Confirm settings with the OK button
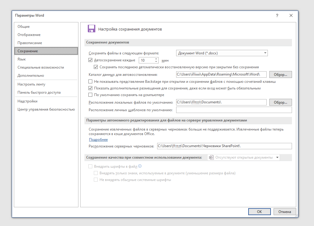314x226 pixels. coord(259,211)
